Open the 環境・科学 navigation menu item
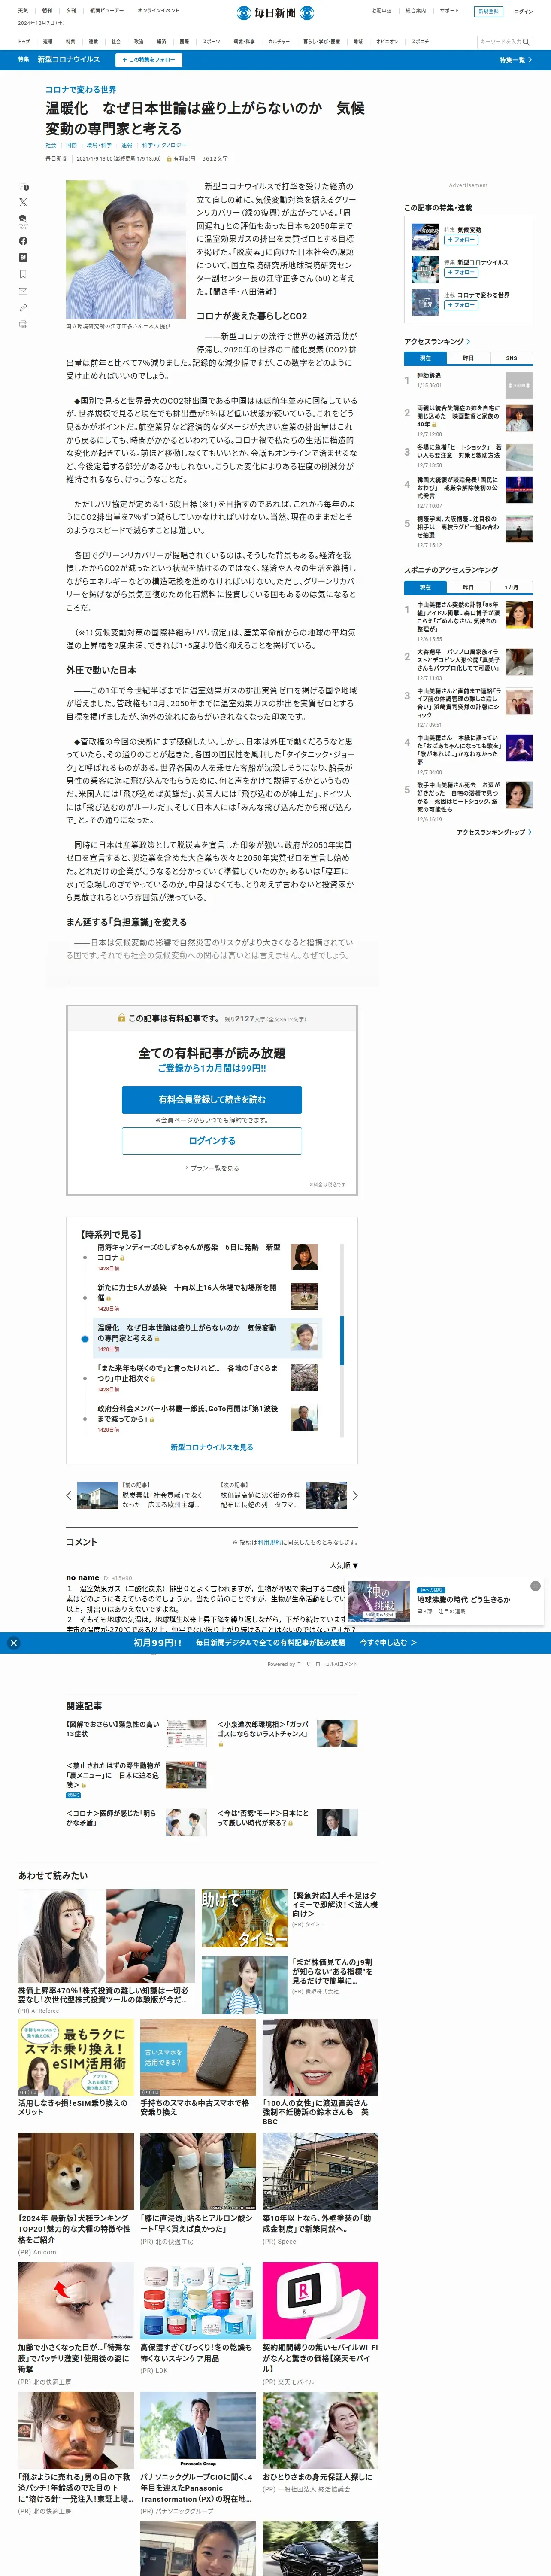Image resolution: width=551 pixels, height=2576 pixels. [x=244, y=42]
